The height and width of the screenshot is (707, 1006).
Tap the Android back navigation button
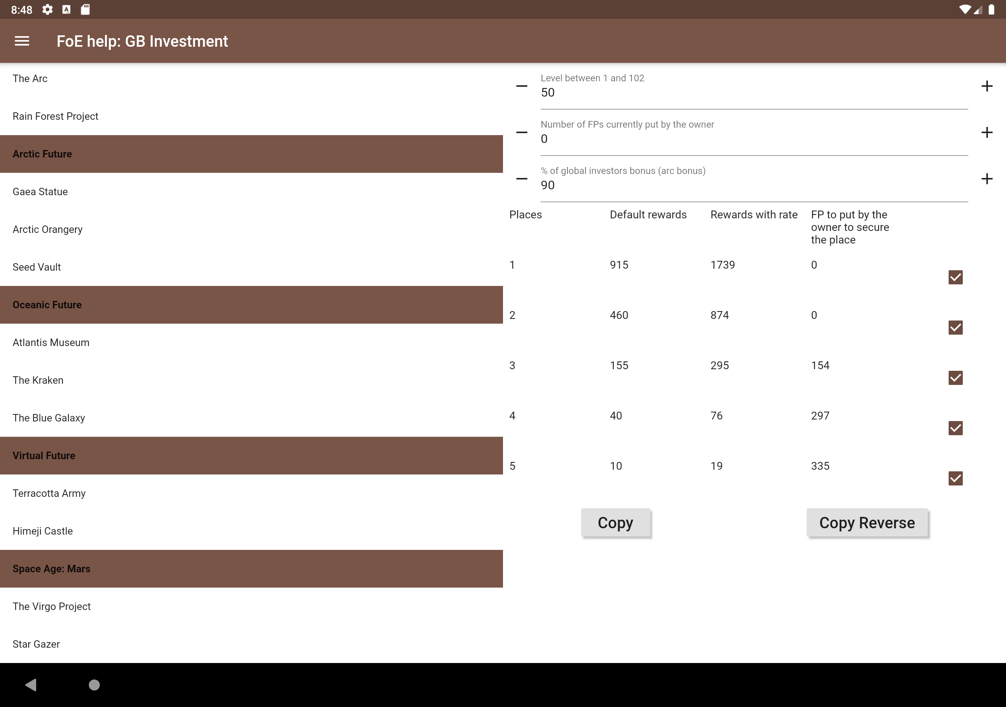[31, 685]
